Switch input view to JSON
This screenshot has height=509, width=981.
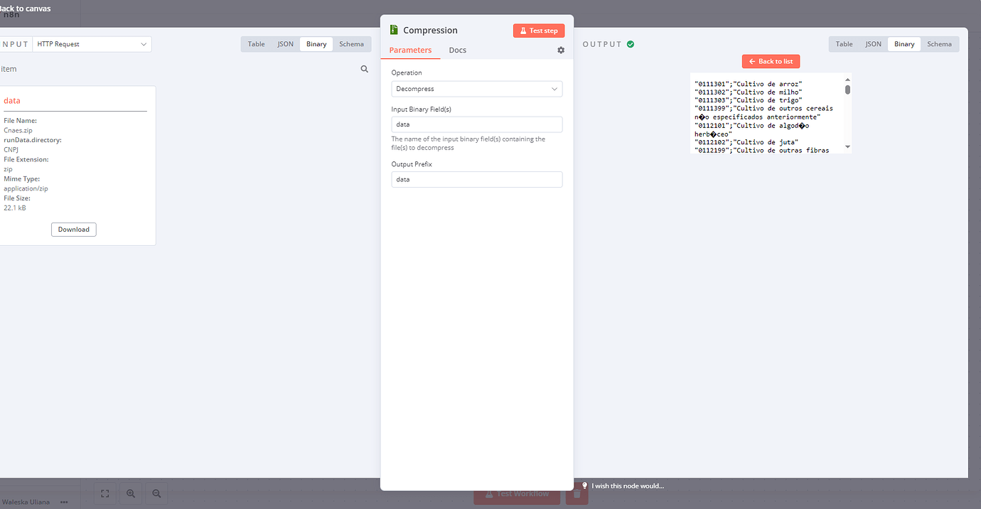[285, 44]
